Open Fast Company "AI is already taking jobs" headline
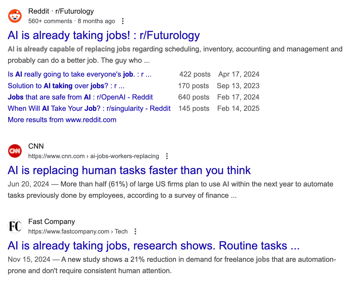This screenshot has width=355, height=287. [154, 246]
